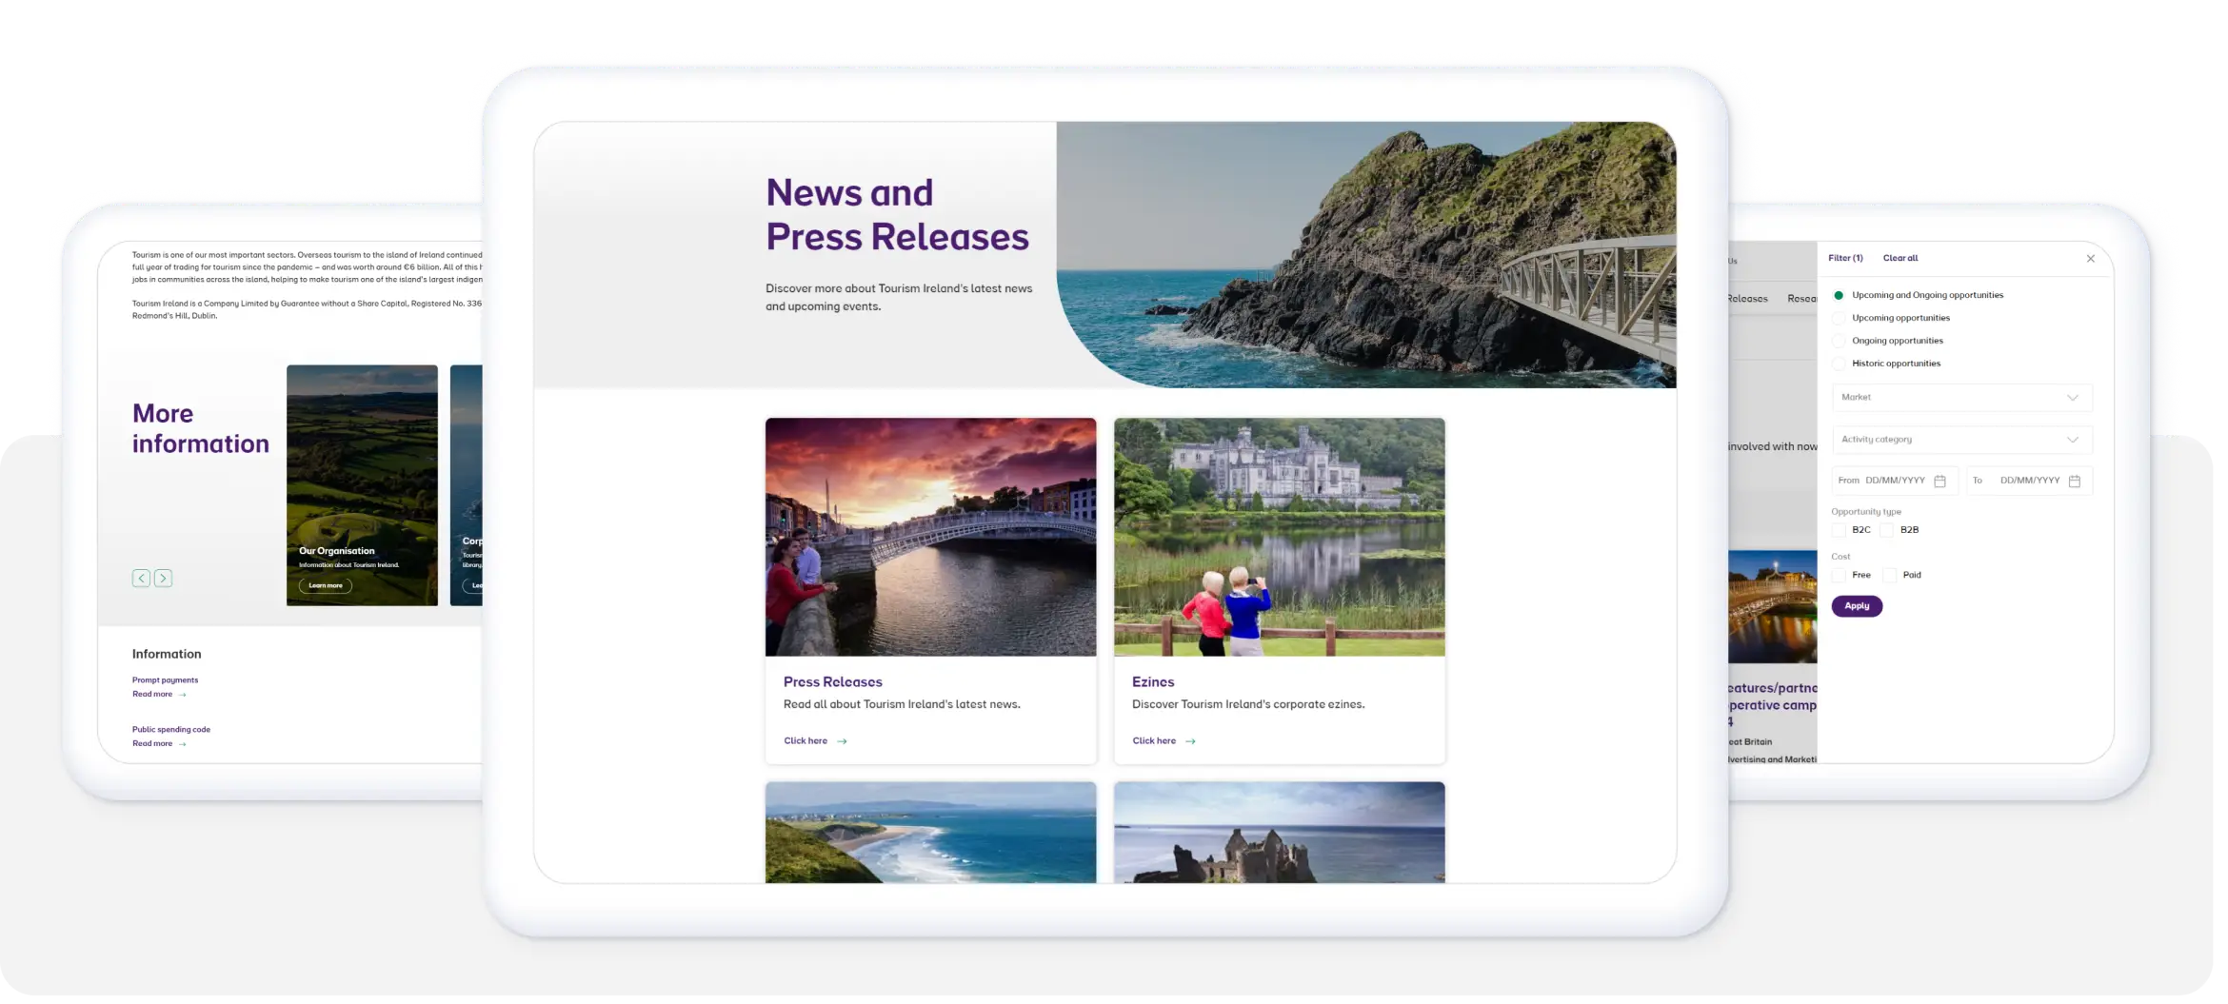Select Ongoing opportunities radio option
The width and height of the screenshot is (2228, 1004).
coord(1839,341)
